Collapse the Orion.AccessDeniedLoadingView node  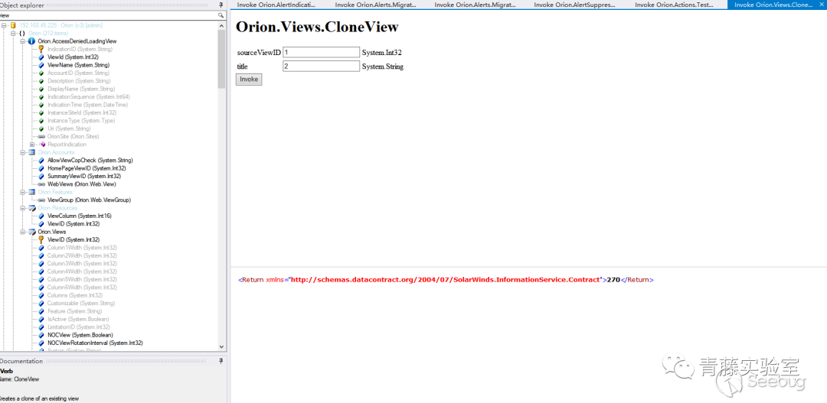(x=23, y=41)
